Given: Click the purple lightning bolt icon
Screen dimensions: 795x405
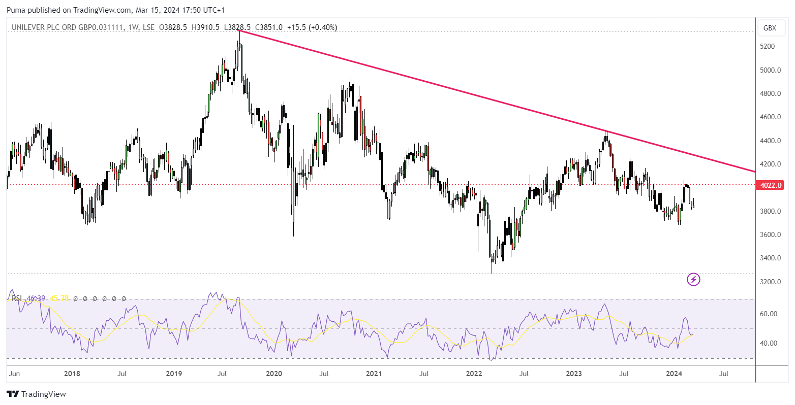Looking at the screenshot, I should pos(693,279).
